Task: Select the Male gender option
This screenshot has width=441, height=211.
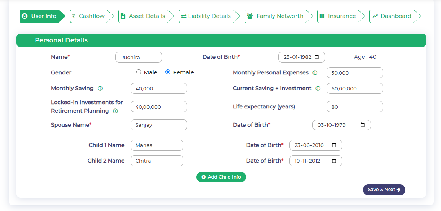Action: pos(139,72)
